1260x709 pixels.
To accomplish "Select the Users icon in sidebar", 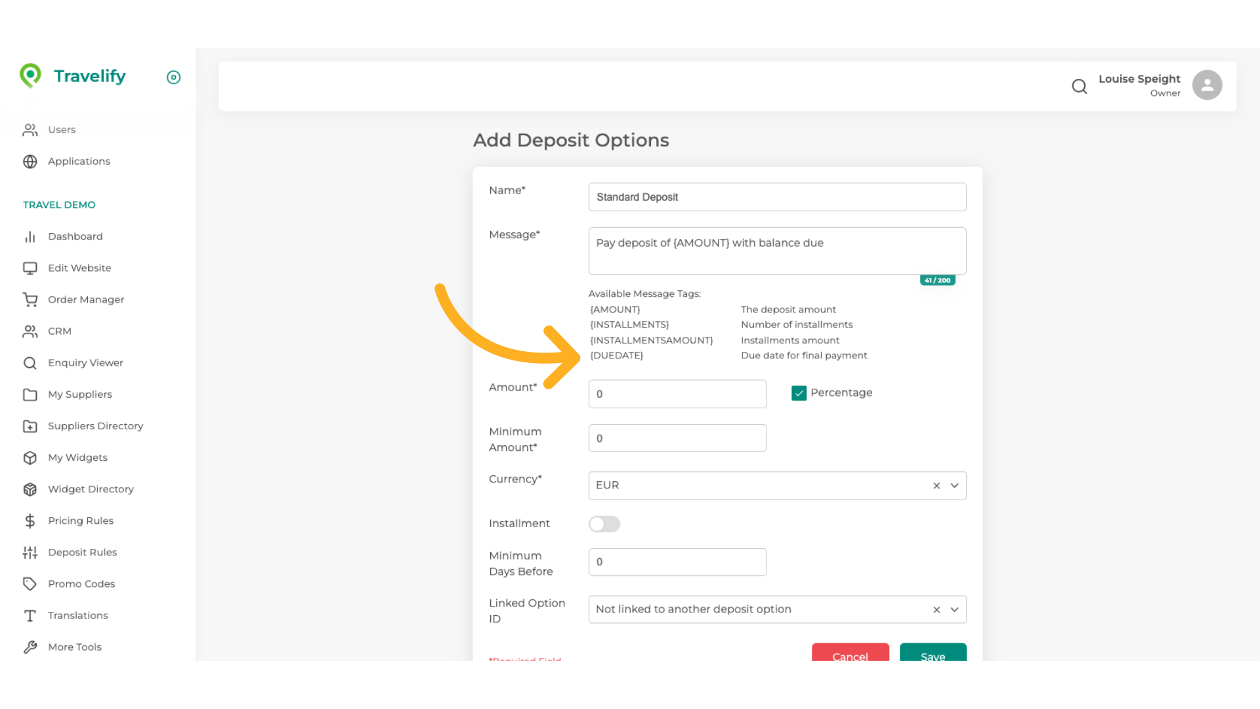I will click(x=30, y=129).
